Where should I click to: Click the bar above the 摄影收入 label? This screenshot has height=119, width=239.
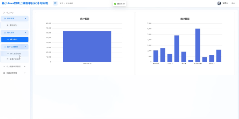click(212, 58)
